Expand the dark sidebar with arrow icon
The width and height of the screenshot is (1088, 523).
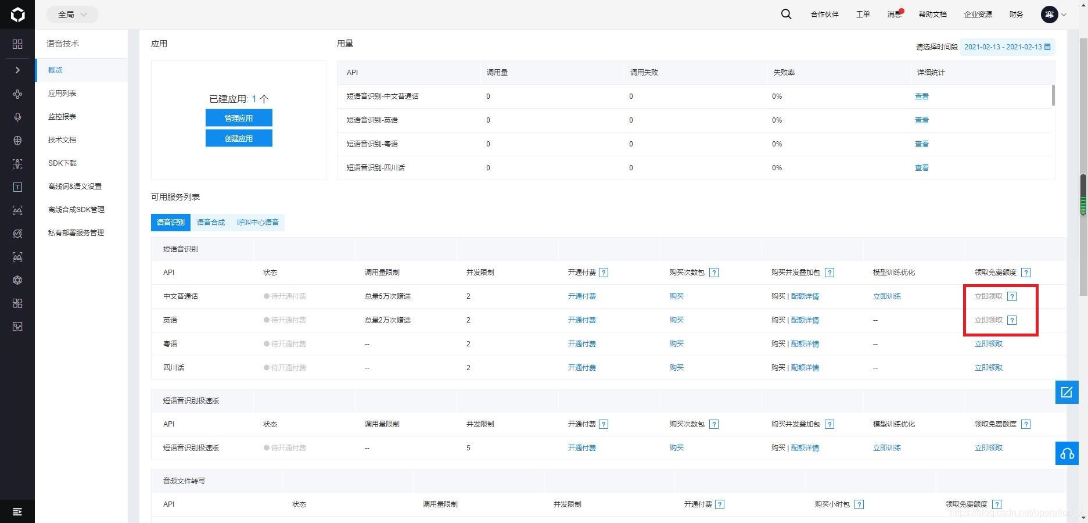pyautogui.click(x=17, y=70)
